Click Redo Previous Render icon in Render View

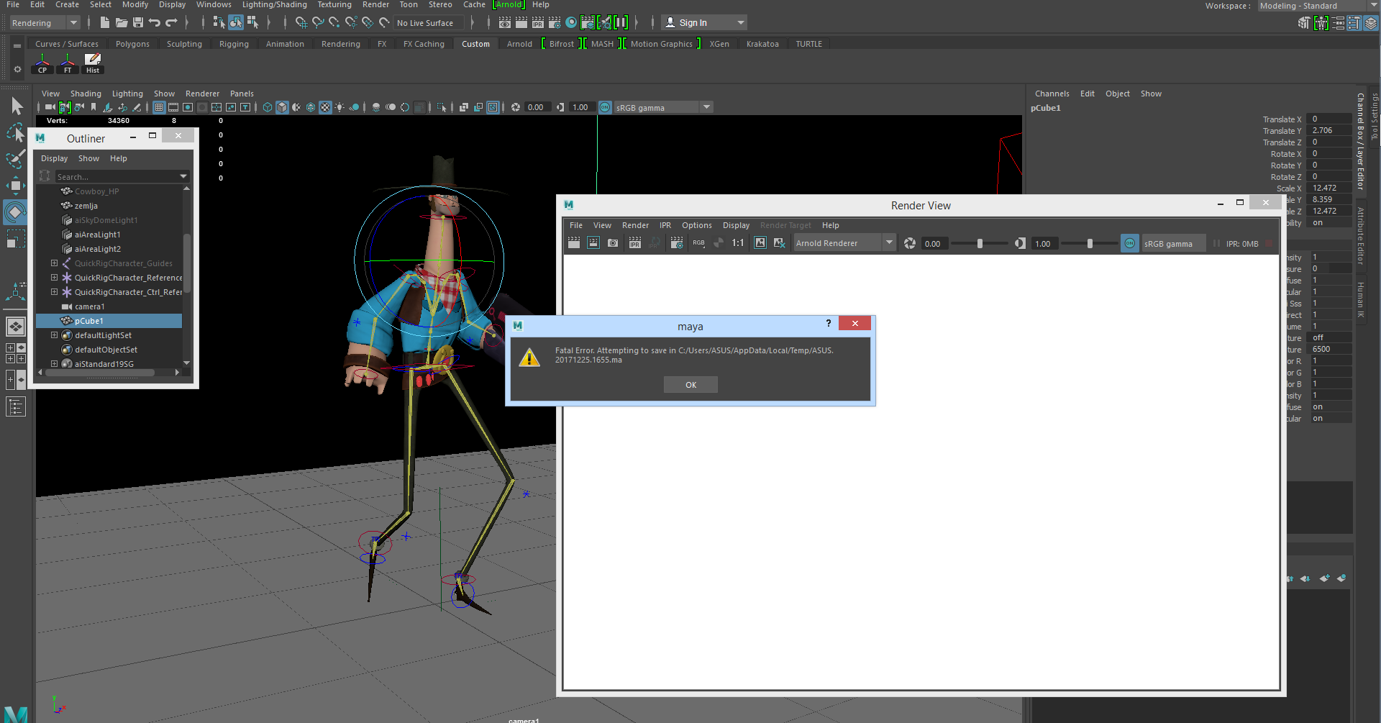click(574, 243)
